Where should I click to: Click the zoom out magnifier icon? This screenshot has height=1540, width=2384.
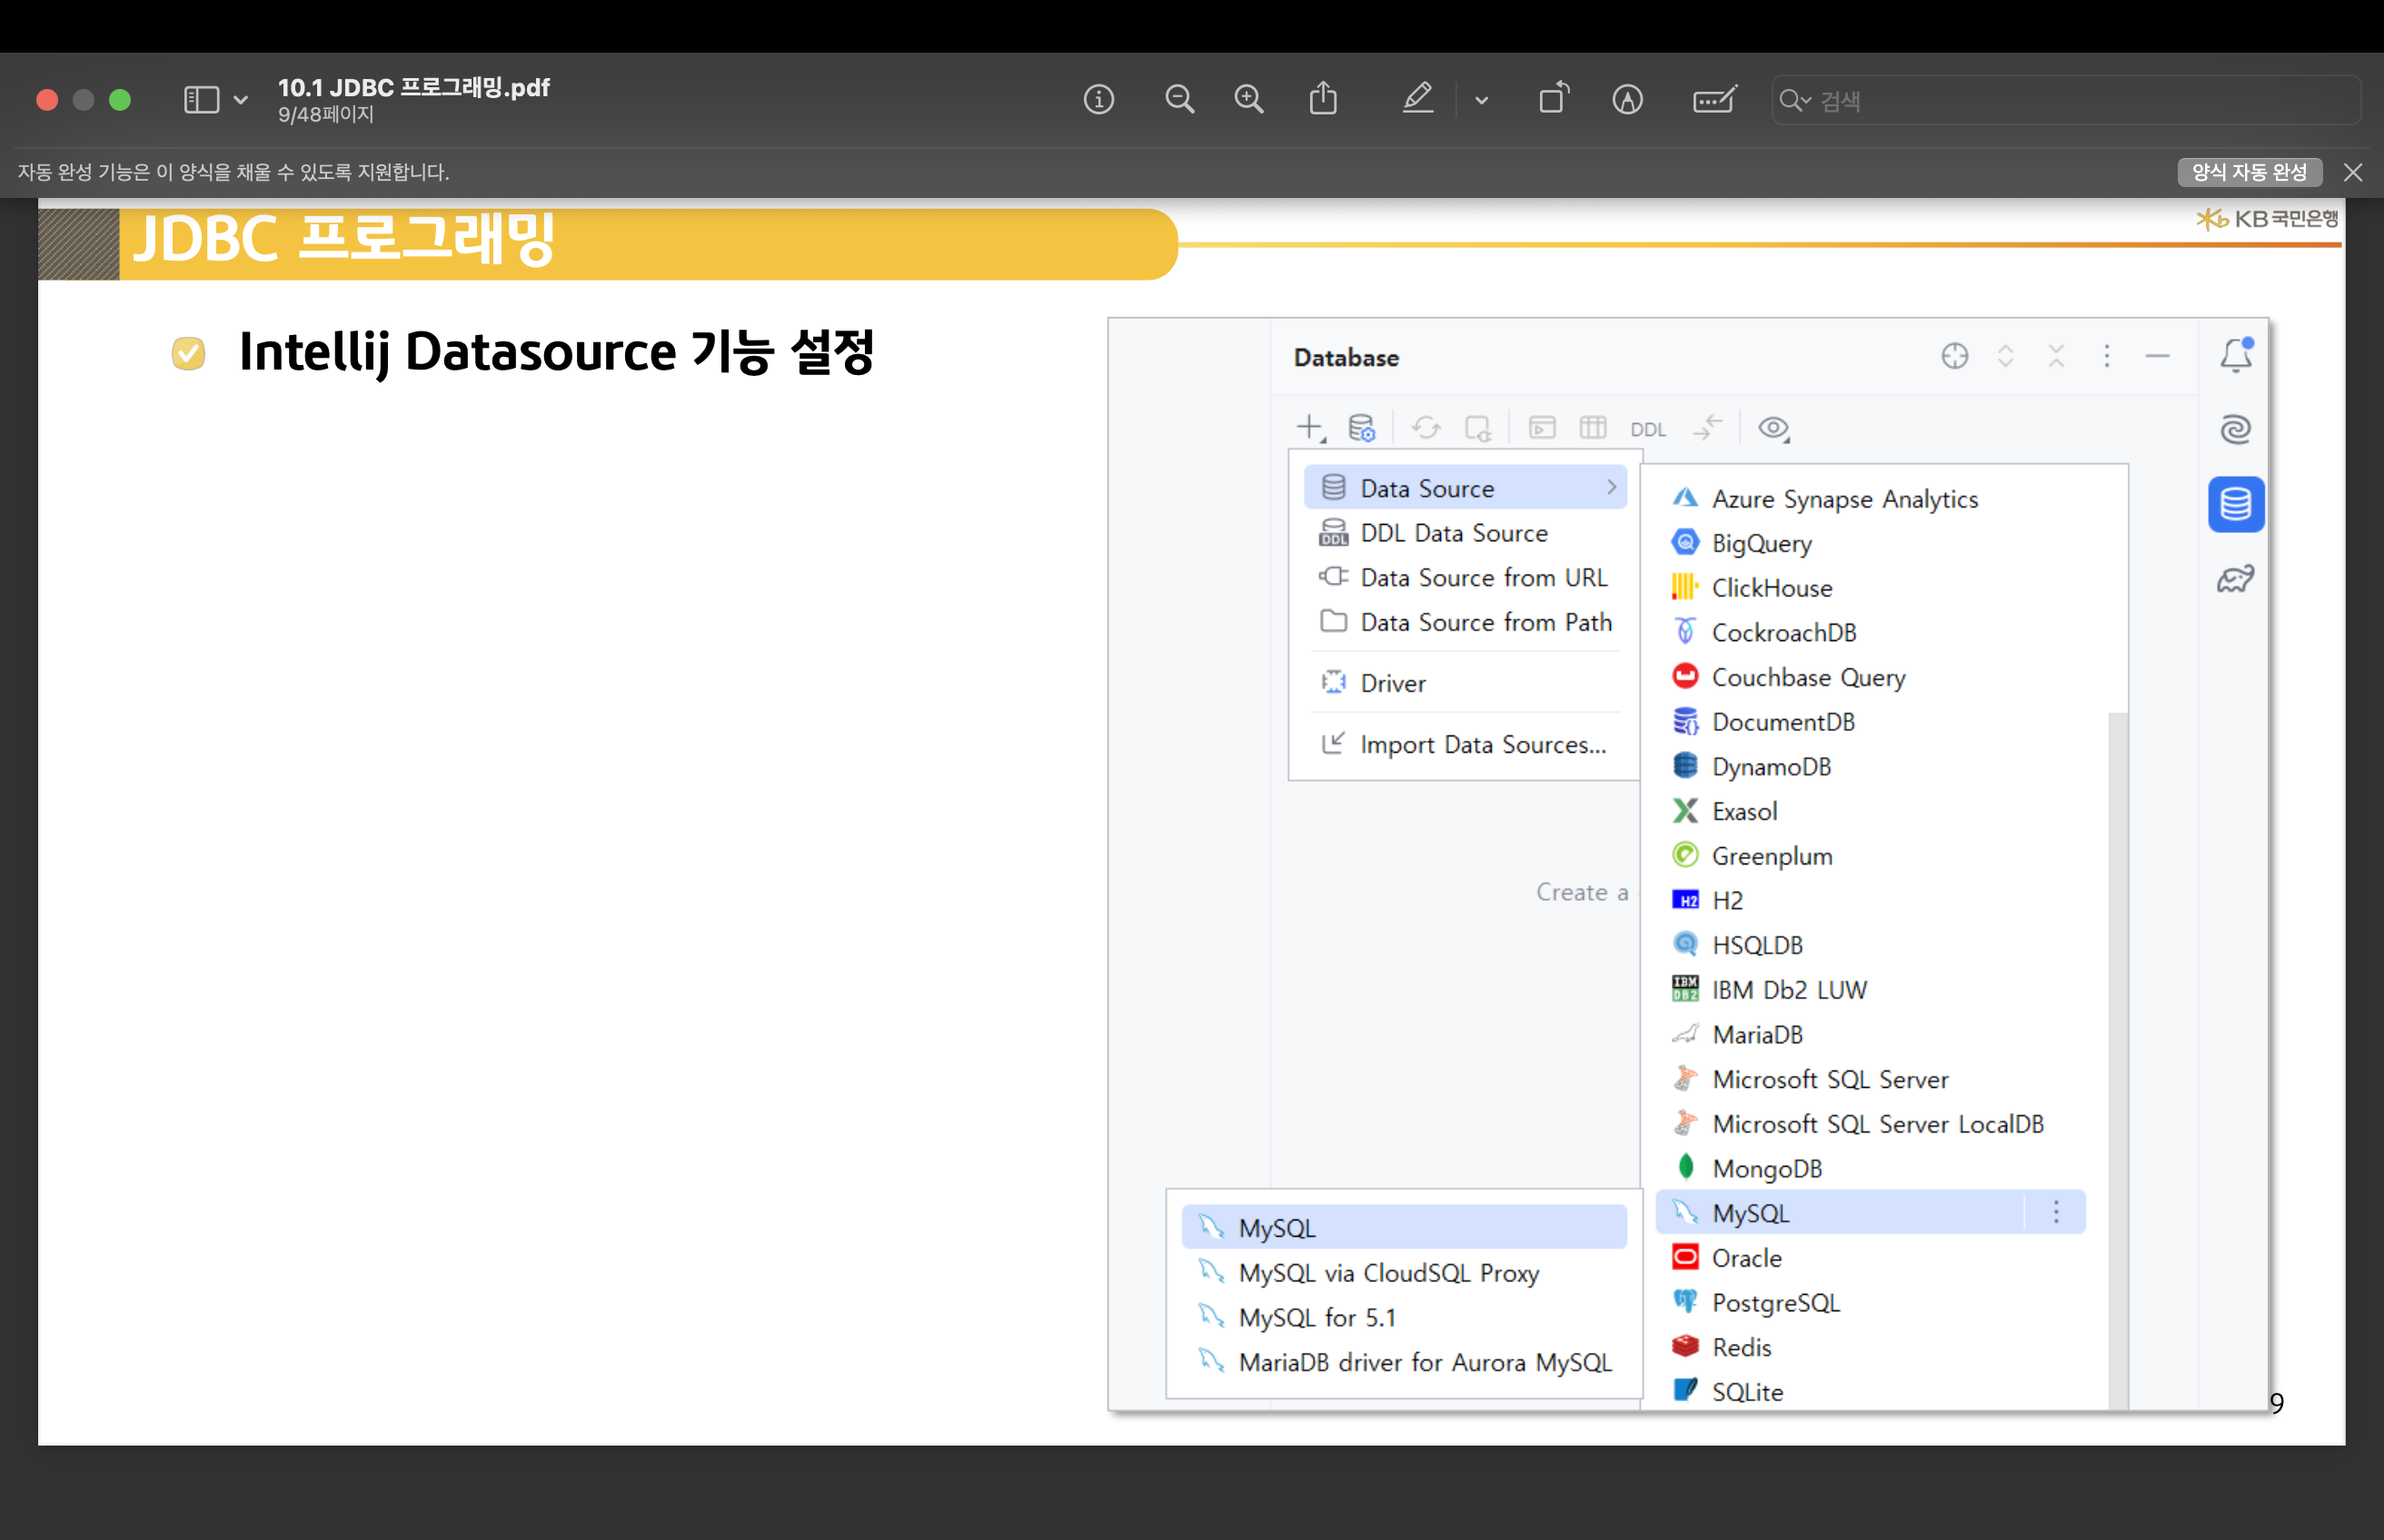click(x=1179, y=99)
